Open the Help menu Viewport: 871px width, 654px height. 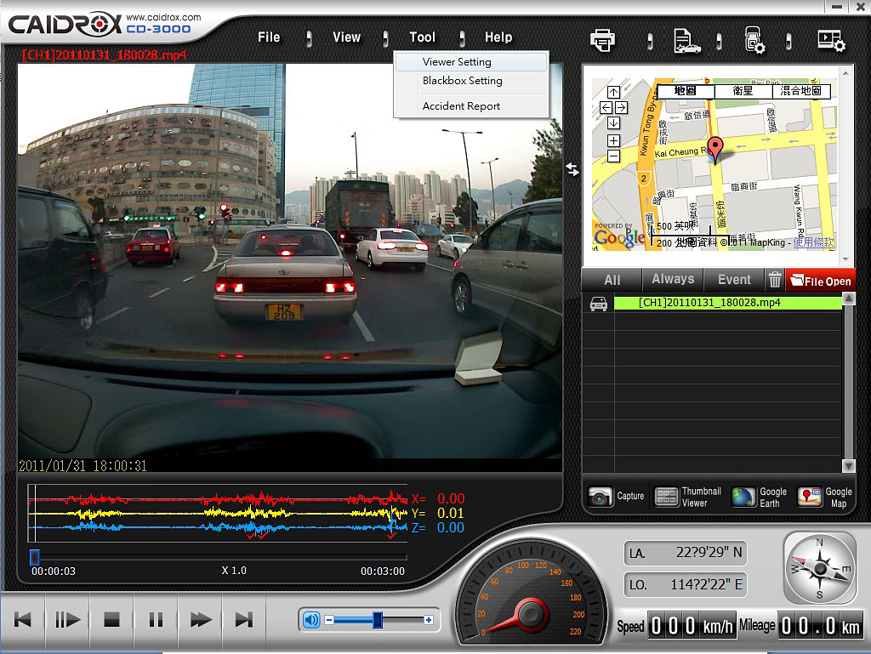[498, 37]
